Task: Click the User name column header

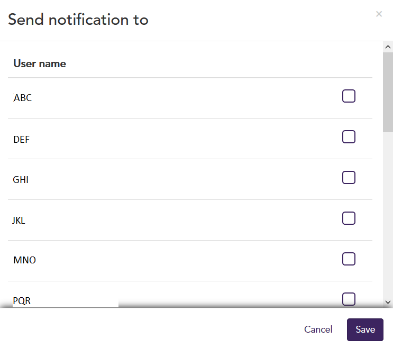Action: click(40, 63)
